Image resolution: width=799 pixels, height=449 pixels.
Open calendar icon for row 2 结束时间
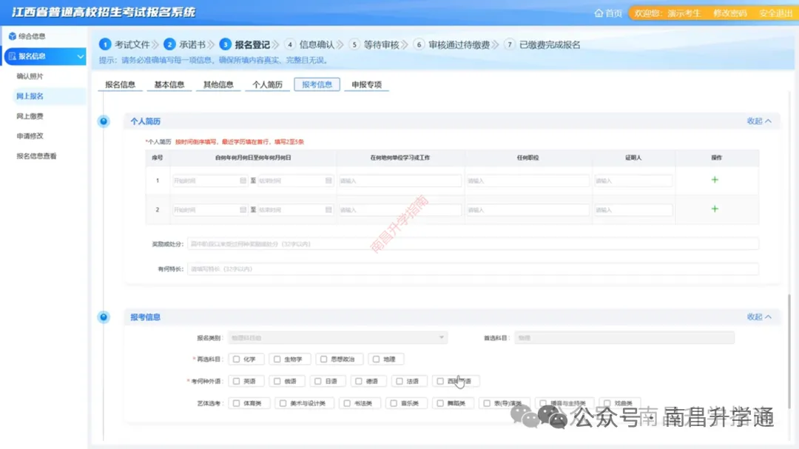pos(328,209)
